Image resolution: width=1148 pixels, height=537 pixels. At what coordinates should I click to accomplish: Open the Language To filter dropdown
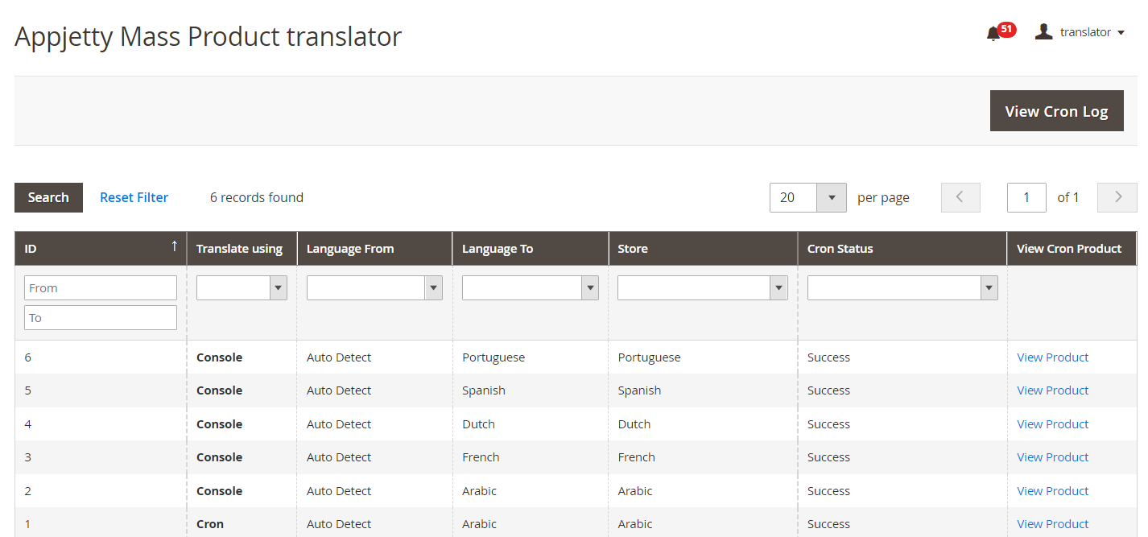530,287
